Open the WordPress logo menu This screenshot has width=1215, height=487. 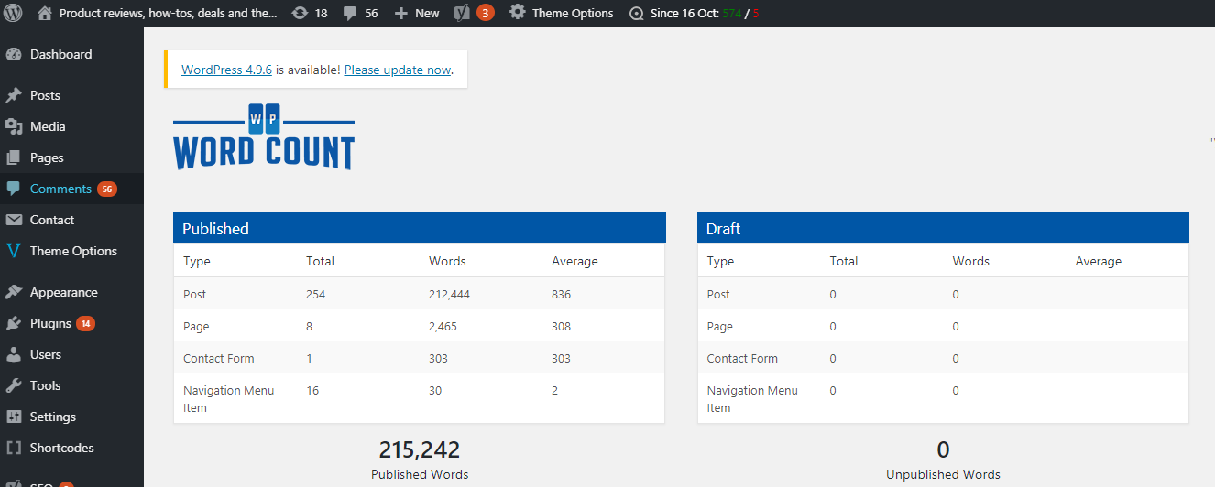[x=13, y=13]
